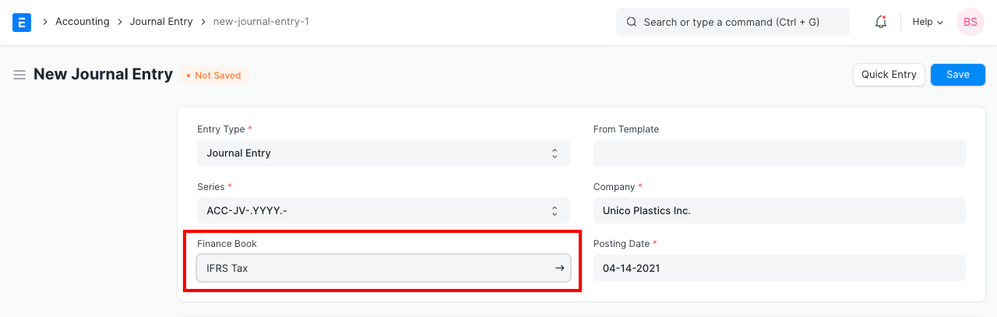Open the BS user avatar menu
The width and height of the screenshot is (997, 317).
(x=970, y=22)
